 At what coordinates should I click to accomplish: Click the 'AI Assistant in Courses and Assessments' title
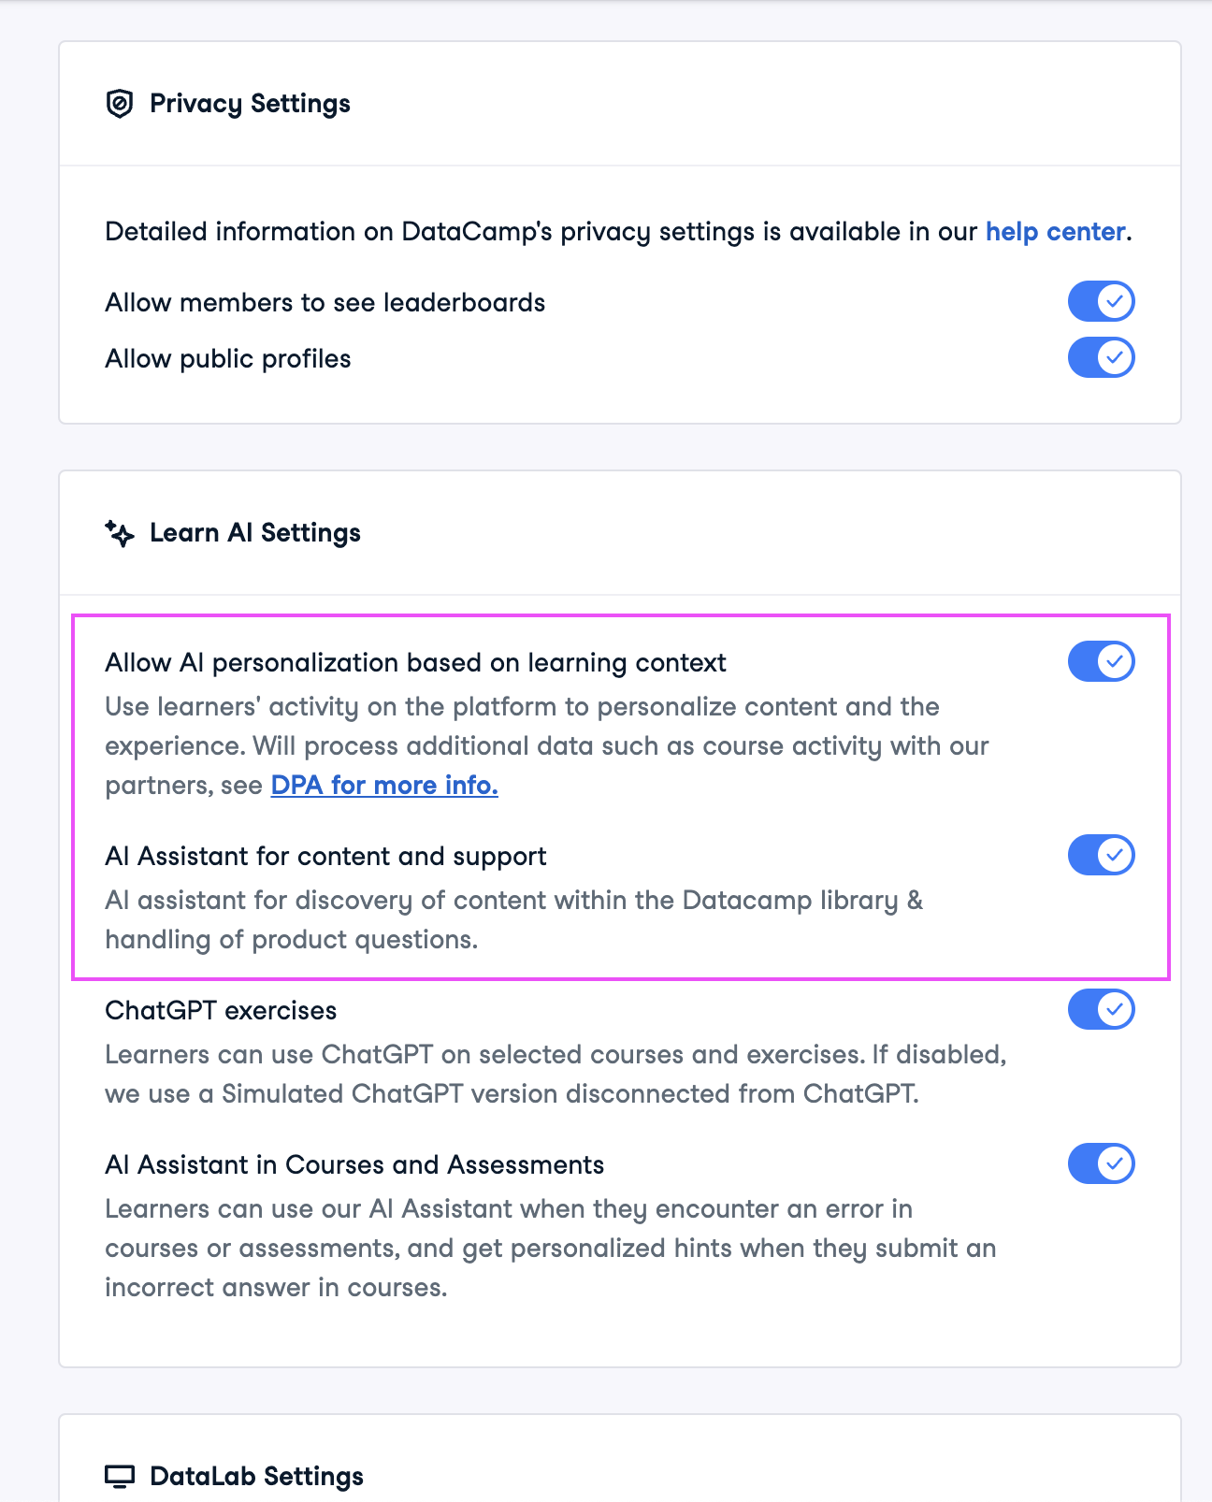click(x=354, y=1165)
